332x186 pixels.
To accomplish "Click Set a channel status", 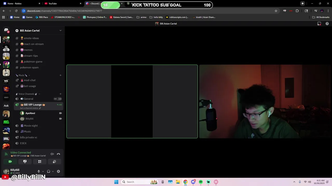I will point(30,108).
